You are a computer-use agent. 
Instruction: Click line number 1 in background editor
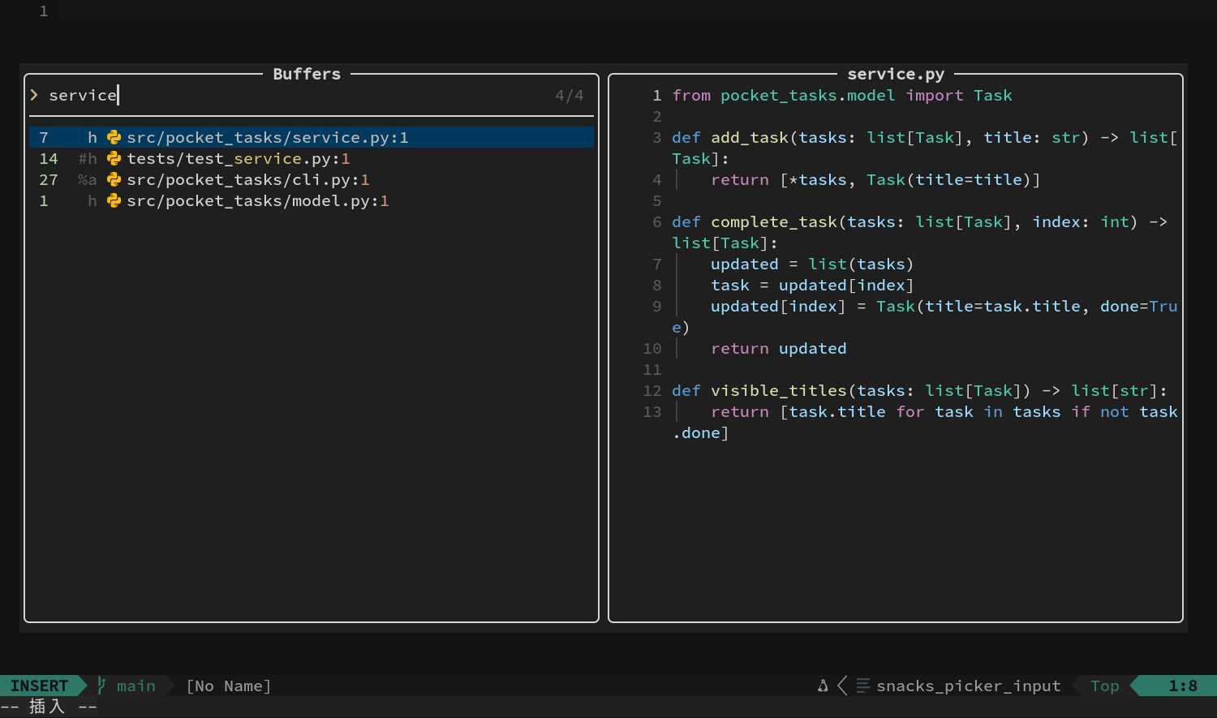[x=44, y=11]
